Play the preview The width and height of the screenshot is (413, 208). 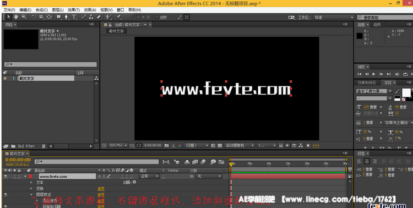tap(374, 74)
